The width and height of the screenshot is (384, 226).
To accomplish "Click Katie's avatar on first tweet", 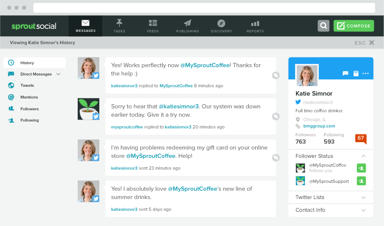I will pyautogui.click(x=89, y=68).
